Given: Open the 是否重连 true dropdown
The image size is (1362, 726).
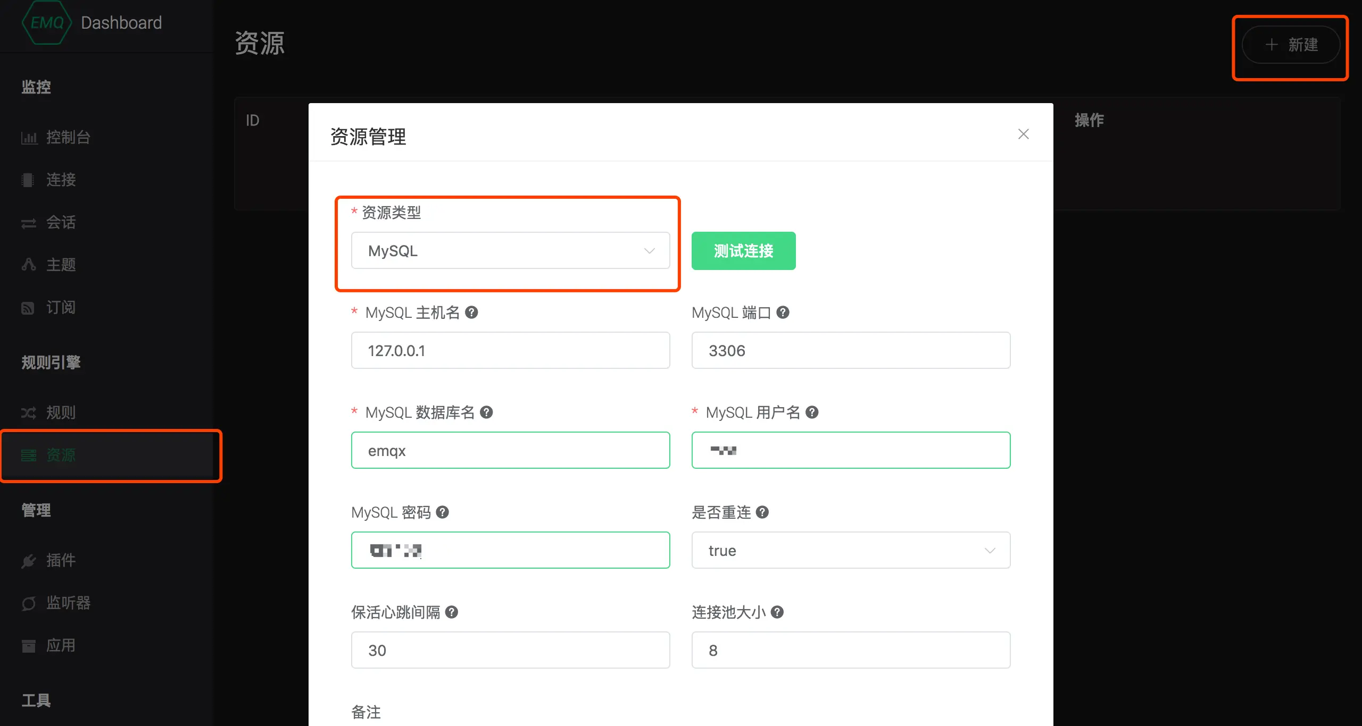Looking at the screenshot, I should 850,551.
